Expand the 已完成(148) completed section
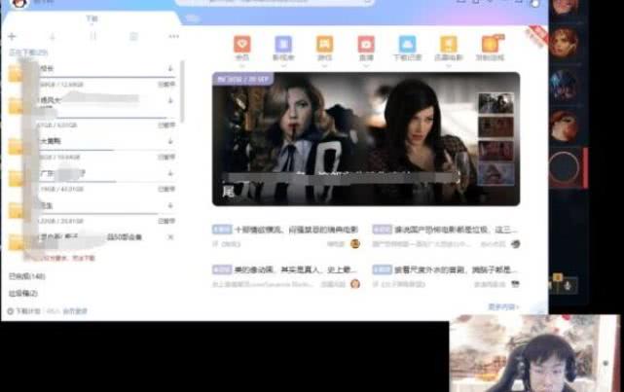The image size is (624, 392). 26,276
